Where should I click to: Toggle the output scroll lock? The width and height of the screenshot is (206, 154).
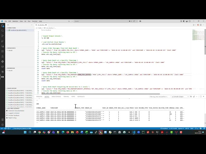pyautogui.click(x=194, y=97)
